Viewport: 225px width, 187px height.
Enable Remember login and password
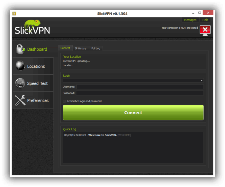pos(64,101)
